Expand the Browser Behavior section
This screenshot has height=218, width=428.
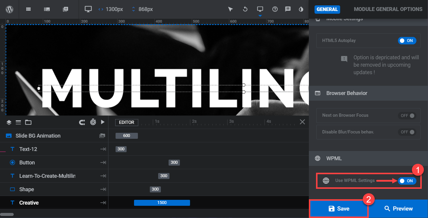click(x=347, y=93)
